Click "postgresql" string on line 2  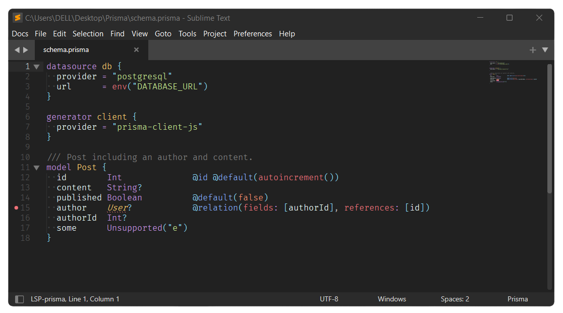[142, 77]
